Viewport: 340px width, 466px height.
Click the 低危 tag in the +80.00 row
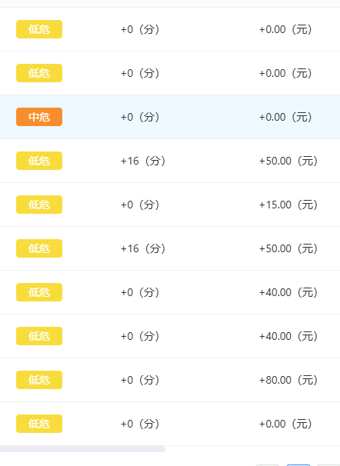click(39, 380)
